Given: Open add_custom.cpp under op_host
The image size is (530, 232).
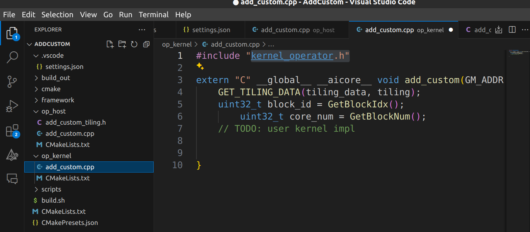Looking at the screenshot, I should click(x=89, y=133).
